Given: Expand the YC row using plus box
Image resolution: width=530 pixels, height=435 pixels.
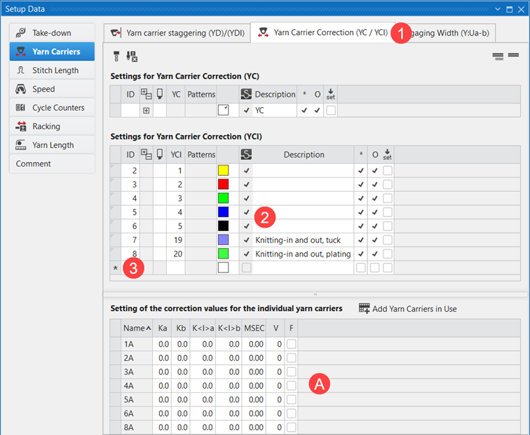Looking at the screenshot, I should [146, 110].
